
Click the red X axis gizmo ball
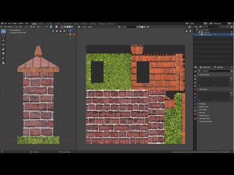(74, 35)
